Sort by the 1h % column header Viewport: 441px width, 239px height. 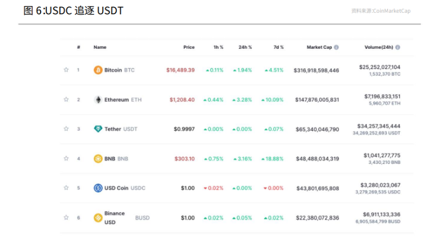[218, 47]
